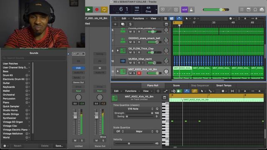Viewport: 267px width, 150px height.
Task: Click the Save button in Library
Action: pos(59,146)
